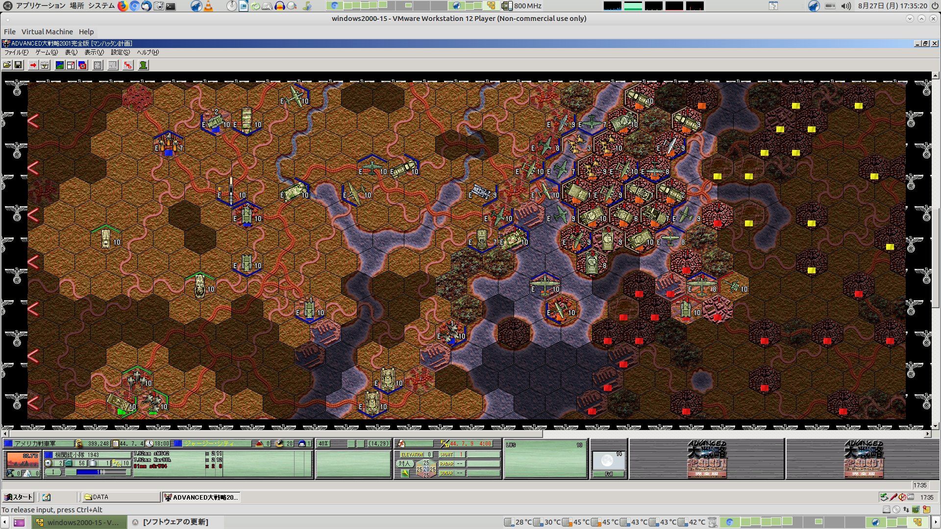
Task: Click the windows2000-15 bottom taskbar item
Action: (79, 522)
